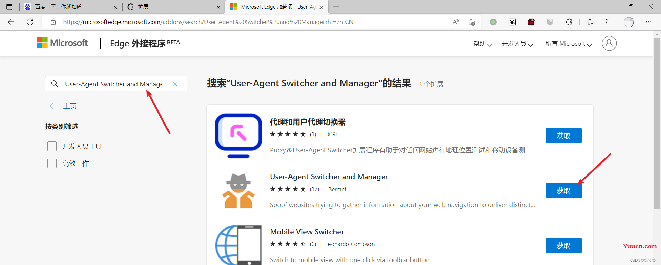
Task: Open the Collections icon
Action: (609, 22)
